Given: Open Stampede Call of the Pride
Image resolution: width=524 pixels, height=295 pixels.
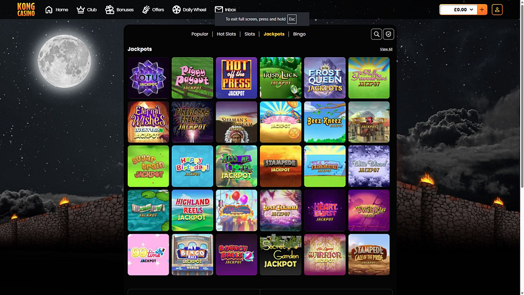Looking at the screenshot, I should pos(369,255).
